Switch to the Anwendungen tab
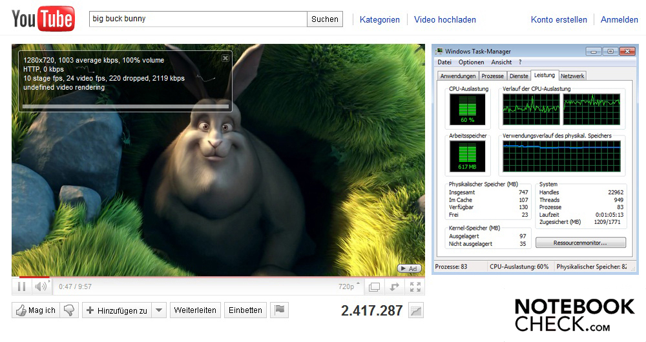Screen dimensions: 646x342 (x=458, y=76)
